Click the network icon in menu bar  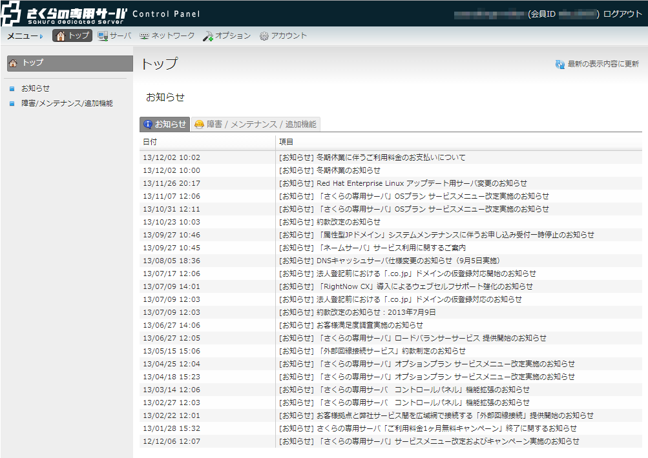pos(144,36)
